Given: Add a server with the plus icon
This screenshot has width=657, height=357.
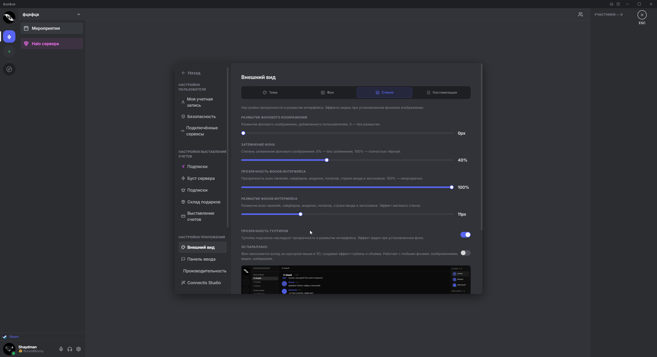Looking at the screenshot, I should [x=9, y=52].
